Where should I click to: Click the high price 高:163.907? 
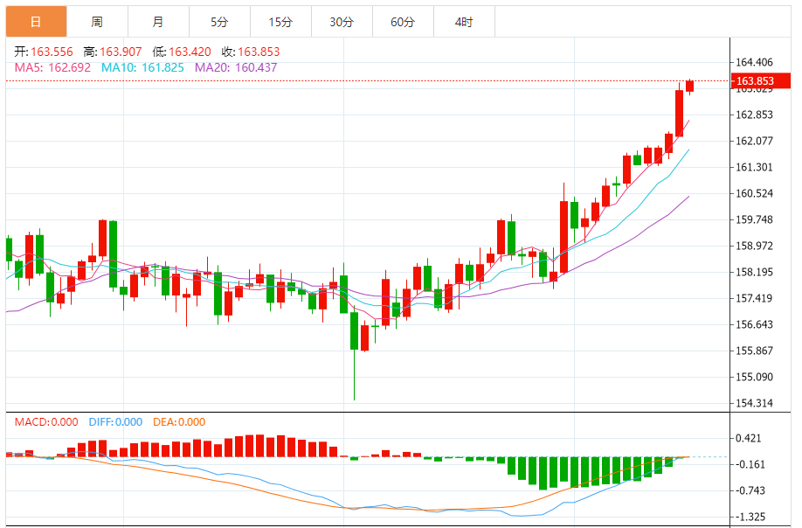click(113, 52)
